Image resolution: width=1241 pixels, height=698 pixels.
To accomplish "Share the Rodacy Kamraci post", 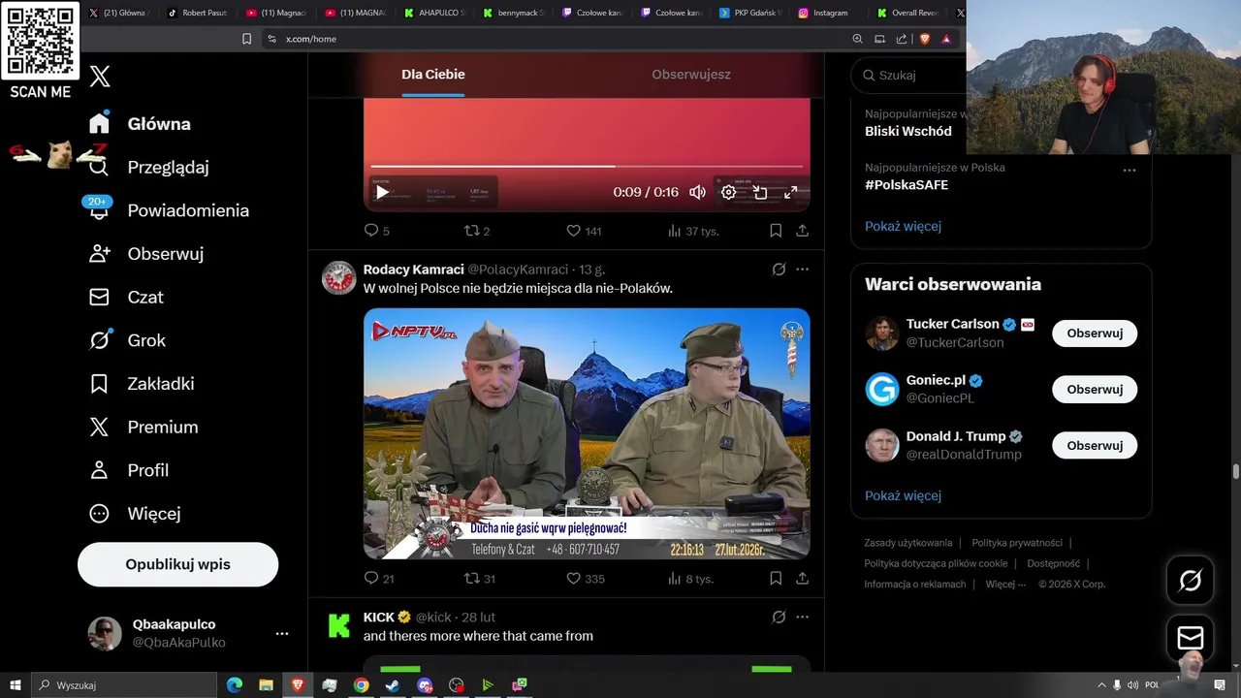I will pyautogui.click(x=803, y=579).
